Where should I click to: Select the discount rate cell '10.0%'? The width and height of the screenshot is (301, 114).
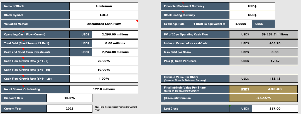coord(70,98)
